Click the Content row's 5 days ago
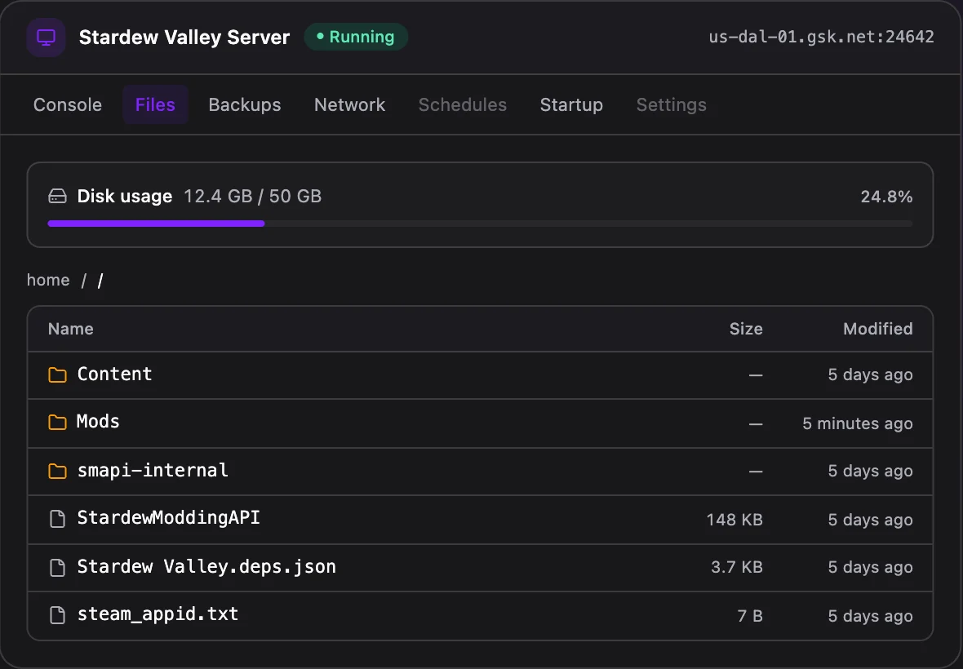This screenshot has height=669, width=963. coord(870,375)
